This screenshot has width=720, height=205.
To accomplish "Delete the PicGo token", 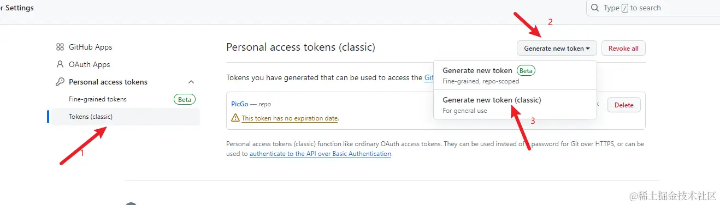I will [624, 105].
